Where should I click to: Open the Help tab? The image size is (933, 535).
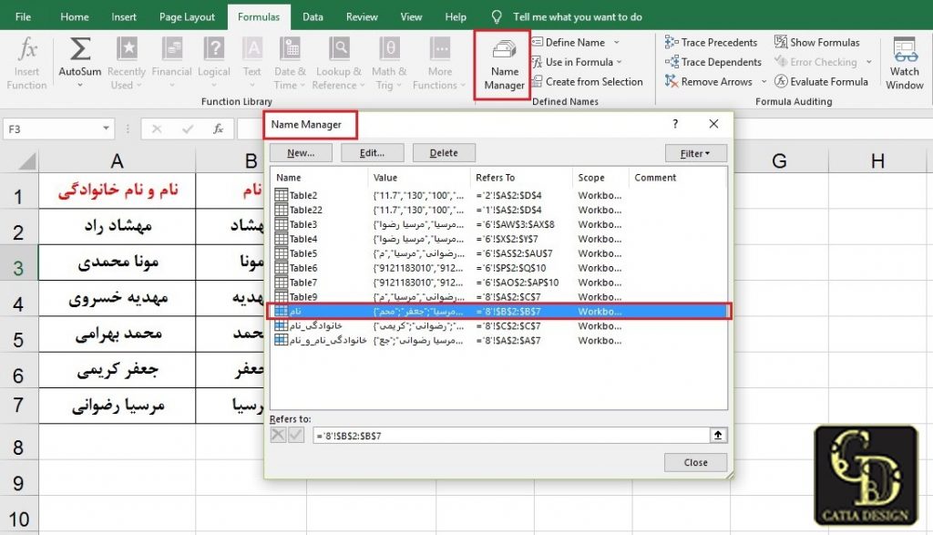pos(456,16)
